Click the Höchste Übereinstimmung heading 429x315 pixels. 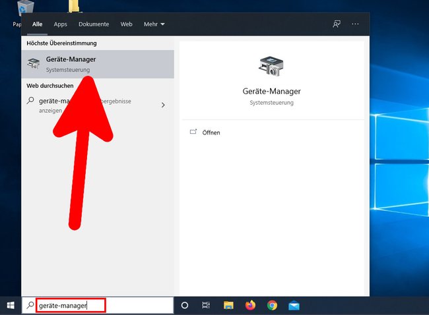pyautogui.click(x=61, y=43)
